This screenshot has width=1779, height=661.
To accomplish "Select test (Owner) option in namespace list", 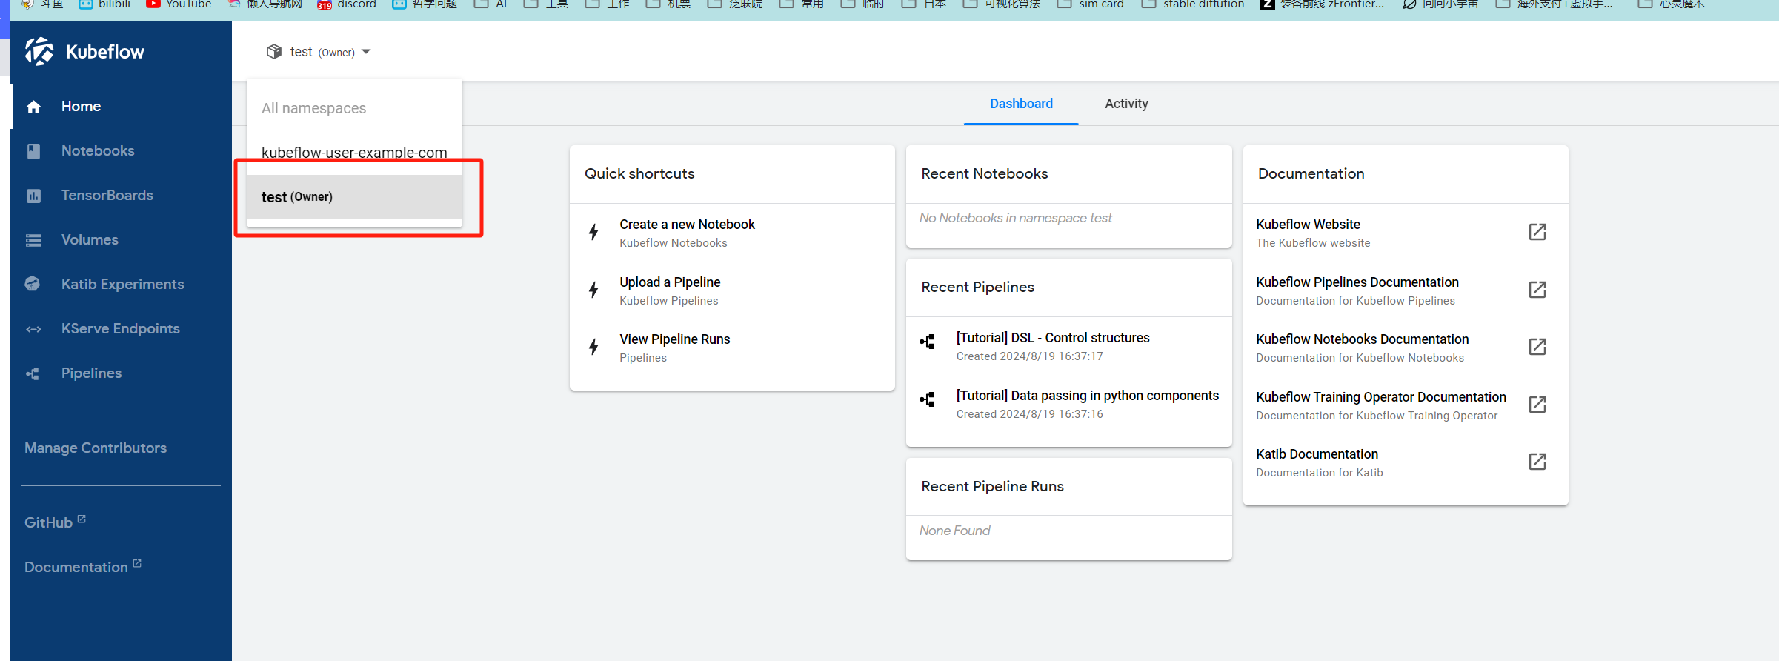I will point(354,197).
